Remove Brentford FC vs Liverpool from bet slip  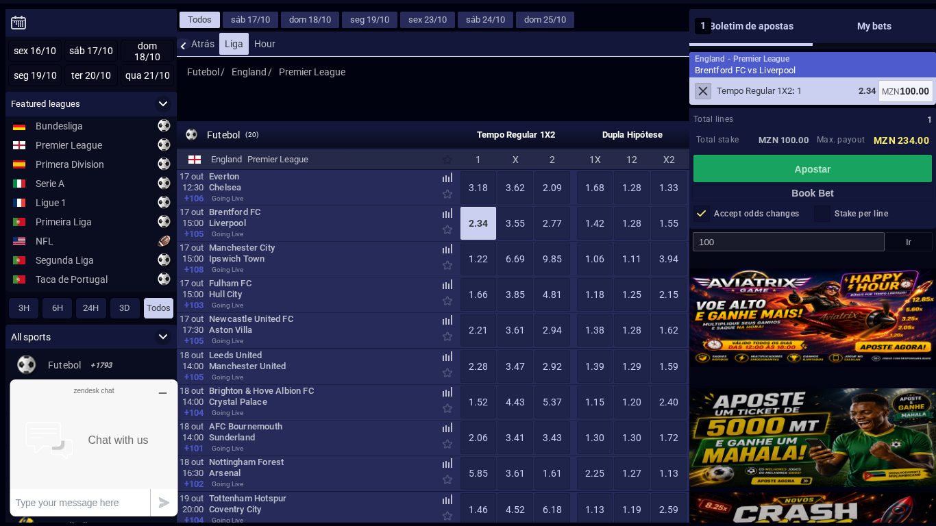703,91
